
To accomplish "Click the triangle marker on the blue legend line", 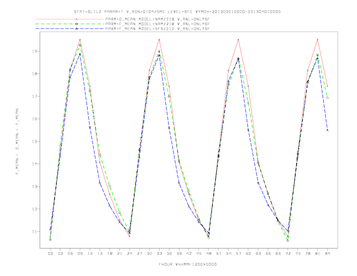I will point(77,29).
